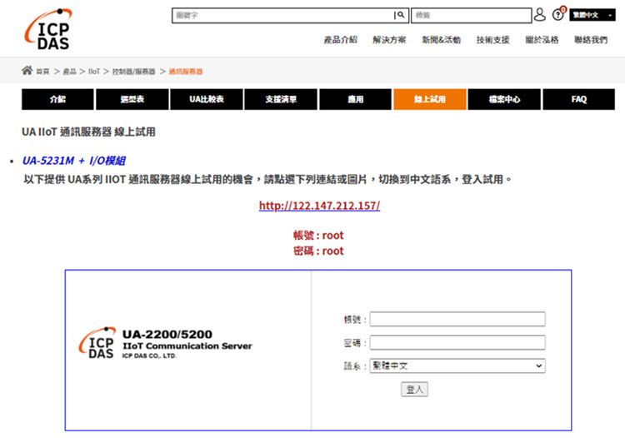625x438 pixels.
Task: Go to 控制器/服務器 breadcrumb link
Action: click(133, 72)
